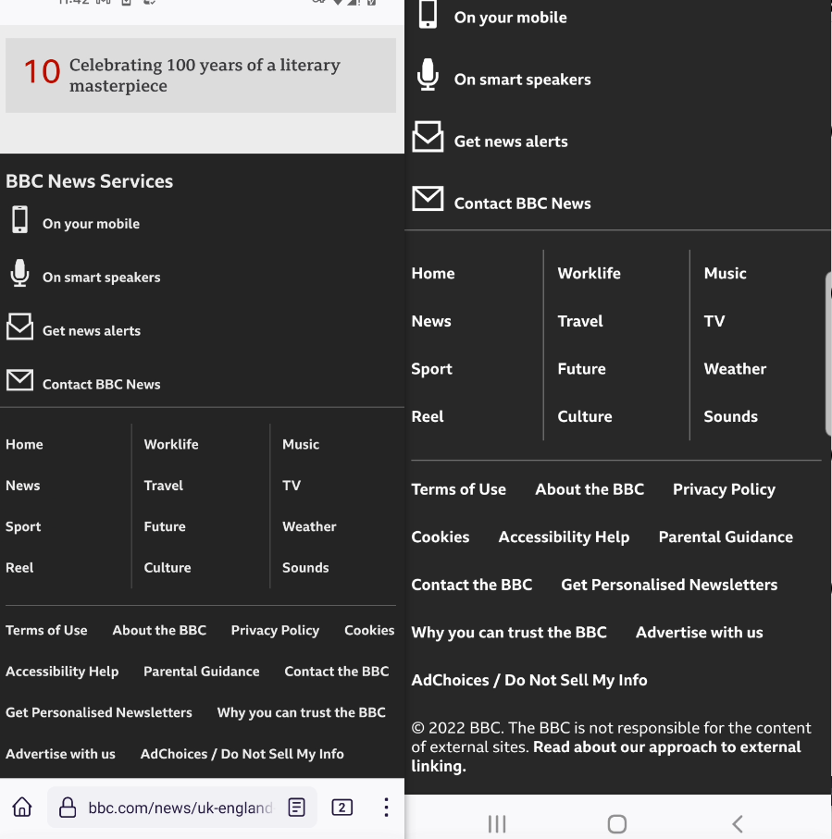
Task: Open the Privacy Policy page
Action: (275, 630)
